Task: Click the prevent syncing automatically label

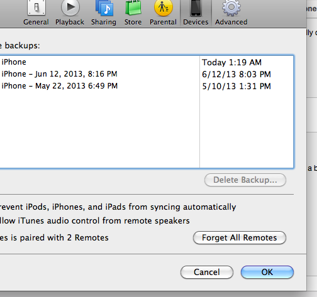Action: (x=118, y=207)
